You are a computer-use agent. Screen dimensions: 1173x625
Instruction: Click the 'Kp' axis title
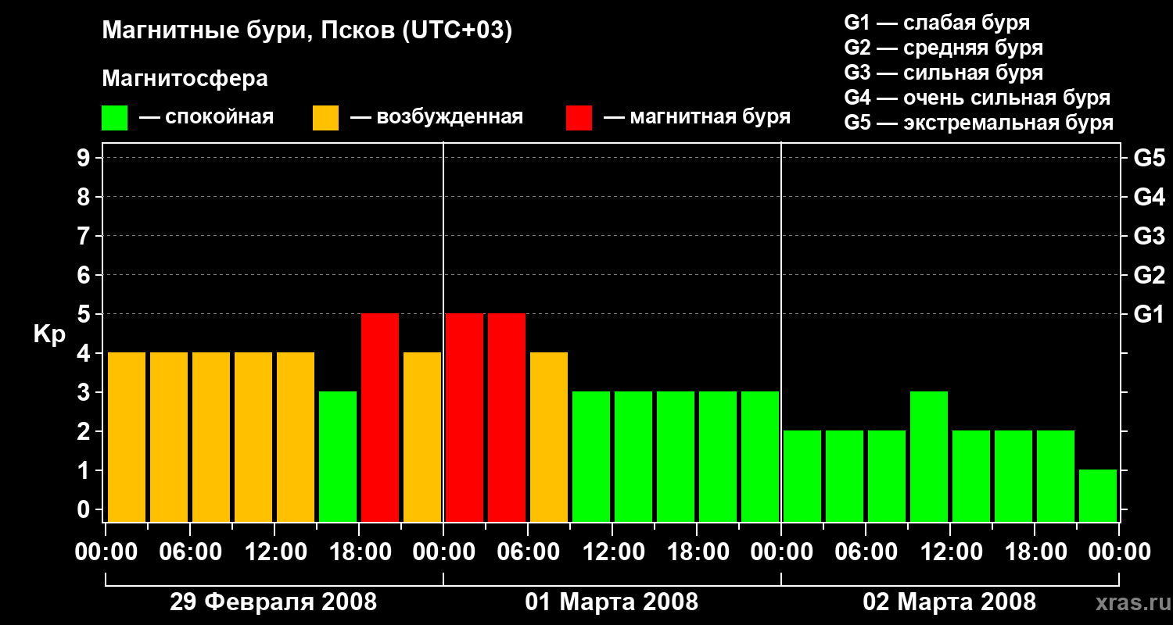[49, 334]
